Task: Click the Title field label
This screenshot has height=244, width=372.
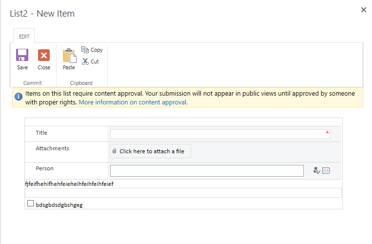Action: tap(41, 133)
